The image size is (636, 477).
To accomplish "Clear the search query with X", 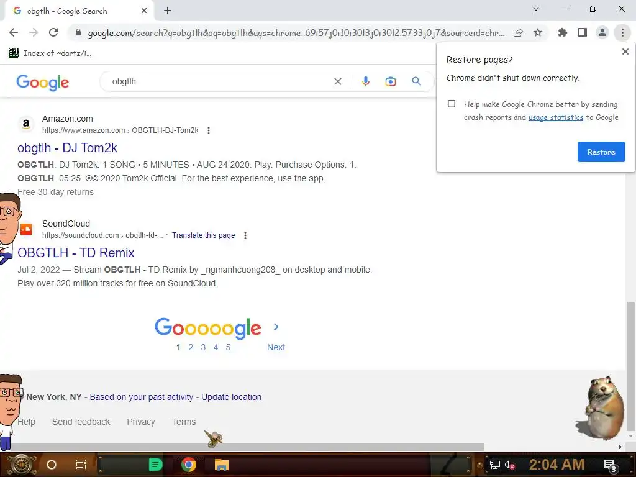I will point(337,81).
